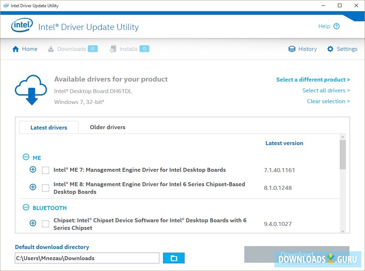Screen dimensions: 365x271
Task: Switch to the Older drivers tab
Action: click(x=107, y=127)
